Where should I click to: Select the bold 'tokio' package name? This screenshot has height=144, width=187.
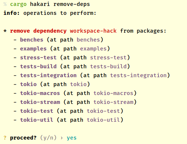point(29,84)
